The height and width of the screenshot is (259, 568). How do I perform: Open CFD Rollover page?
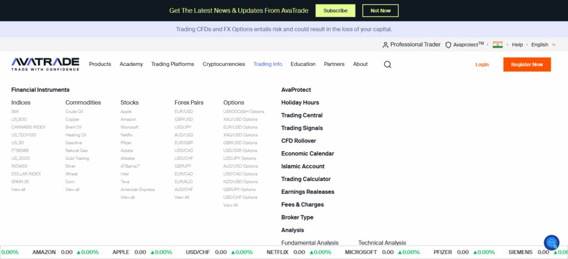coord(298,141)
